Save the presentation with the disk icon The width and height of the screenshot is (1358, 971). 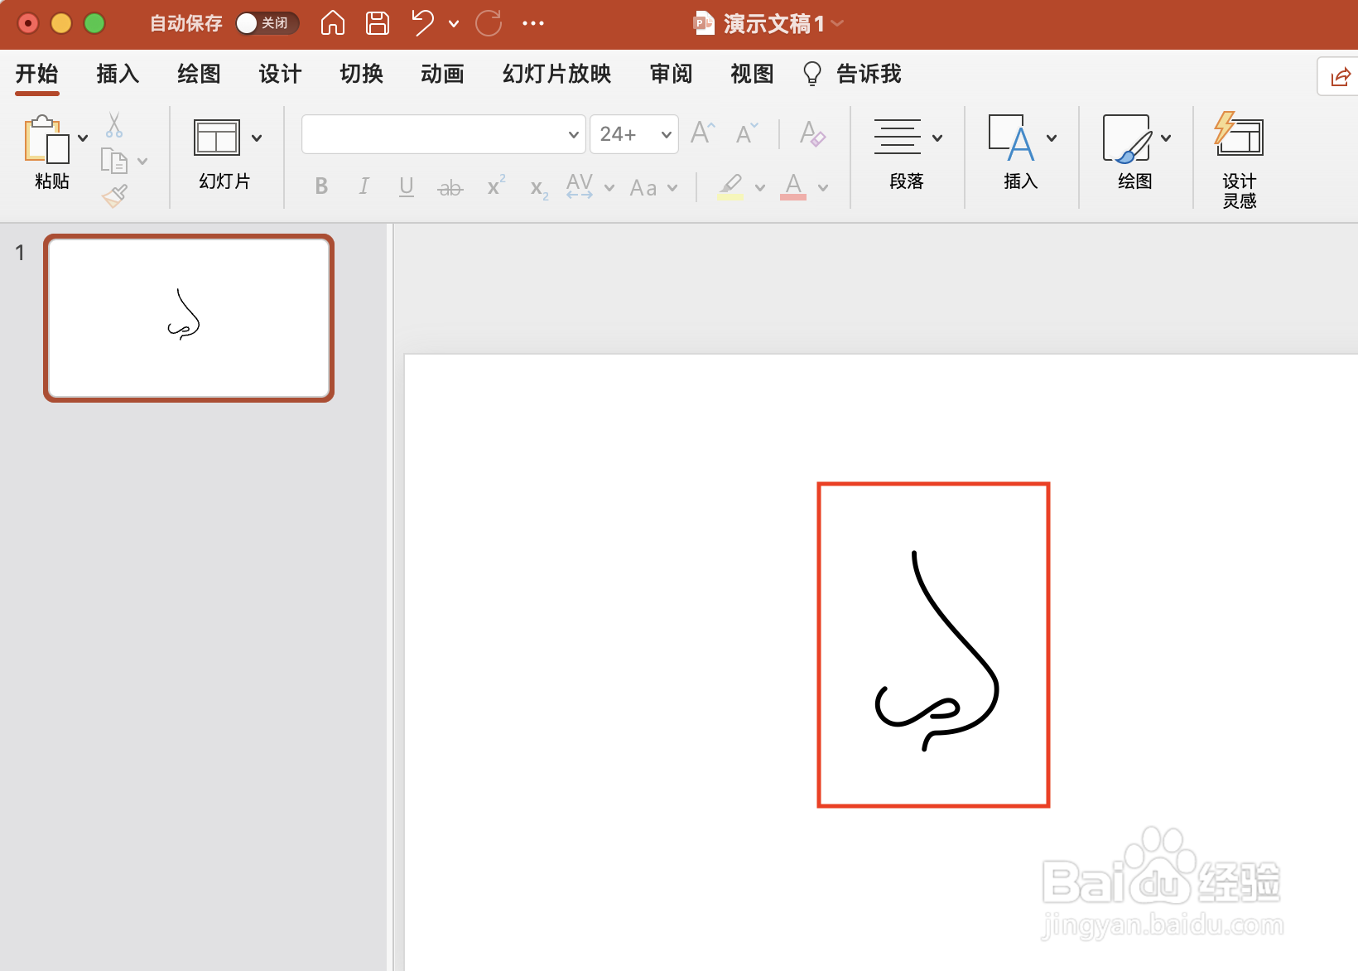point(378,23)
